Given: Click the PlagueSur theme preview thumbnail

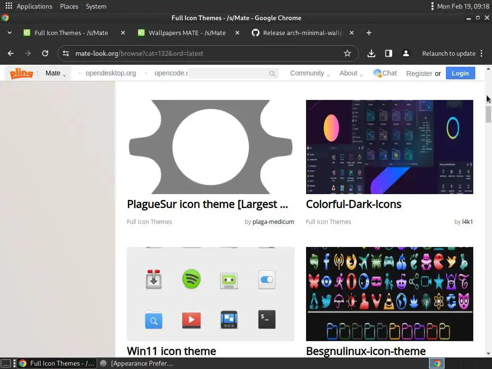Looking at the screenshot, I should [x=210, y=147].
